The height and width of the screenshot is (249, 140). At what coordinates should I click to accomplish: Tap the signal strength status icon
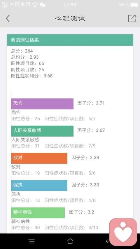pyautogui.click(x=4, y=5)
